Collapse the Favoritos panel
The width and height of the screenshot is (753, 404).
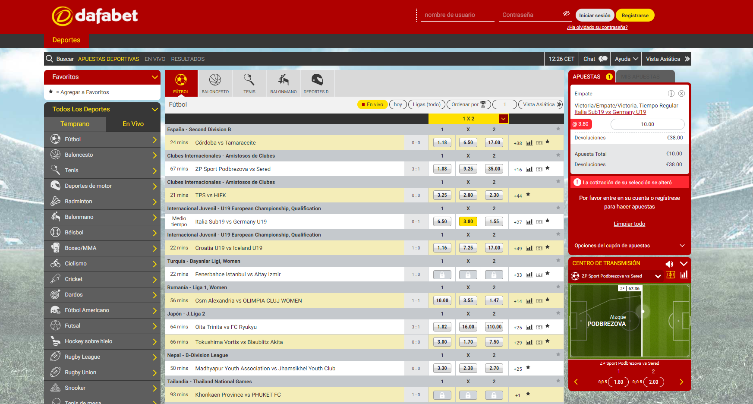[154, 77]
